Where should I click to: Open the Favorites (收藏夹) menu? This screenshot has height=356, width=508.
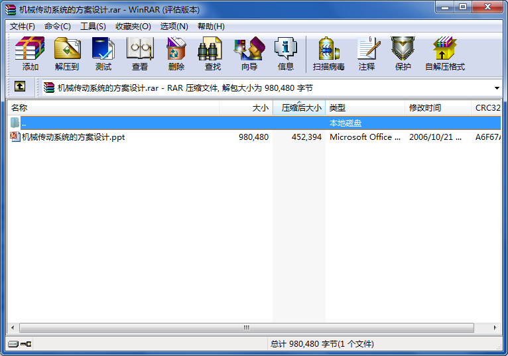pos(133,27)
